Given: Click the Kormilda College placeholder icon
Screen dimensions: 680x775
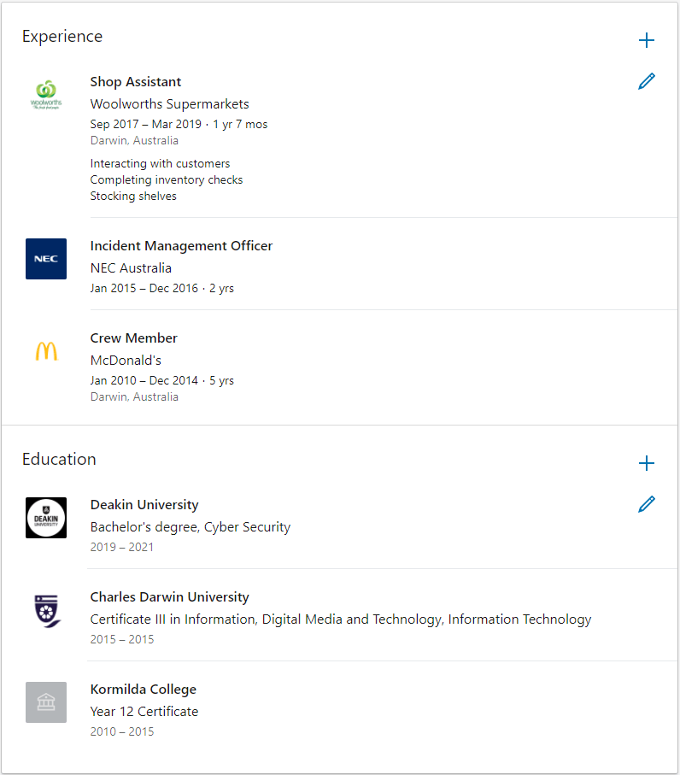Looking at the screenshot, I should [x=46, y=702].
